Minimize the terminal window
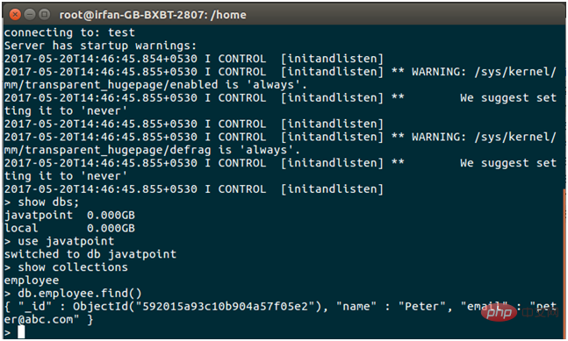The height and width of the screenshot is (341, 568). (30, 15)
